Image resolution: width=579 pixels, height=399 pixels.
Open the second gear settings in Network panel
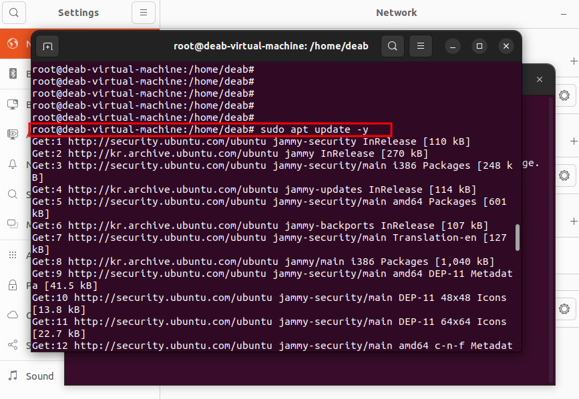pyautogui.click(x=564, y=175)
